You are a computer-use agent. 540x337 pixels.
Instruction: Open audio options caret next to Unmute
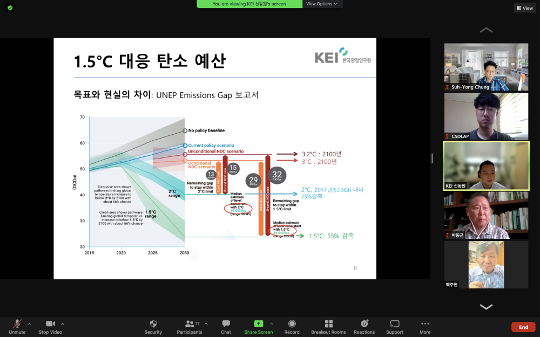[x=29, y=324]
